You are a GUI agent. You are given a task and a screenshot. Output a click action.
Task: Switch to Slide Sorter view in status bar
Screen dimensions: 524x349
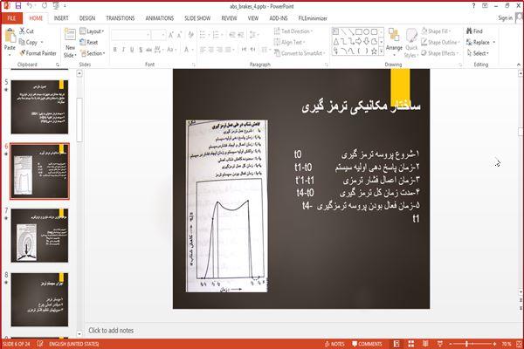pyautogui.click(x=411, y=344)
